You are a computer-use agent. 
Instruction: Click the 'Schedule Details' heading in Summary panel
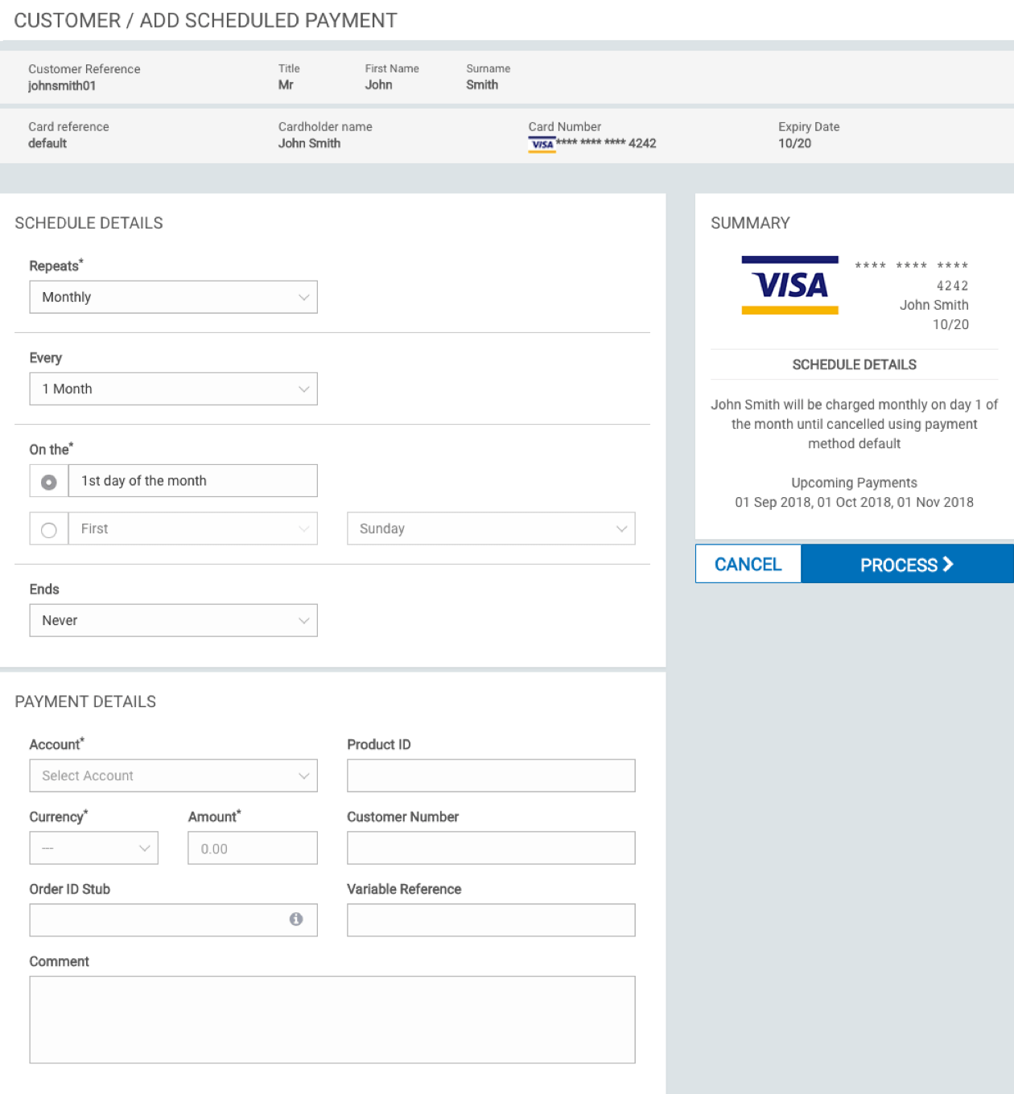tap(854, 364)
